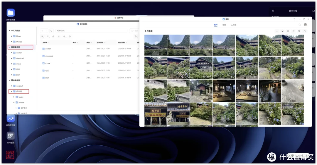Collapse the 个人文件夹 section
This screenshot has width=317, height=165.
9,30
